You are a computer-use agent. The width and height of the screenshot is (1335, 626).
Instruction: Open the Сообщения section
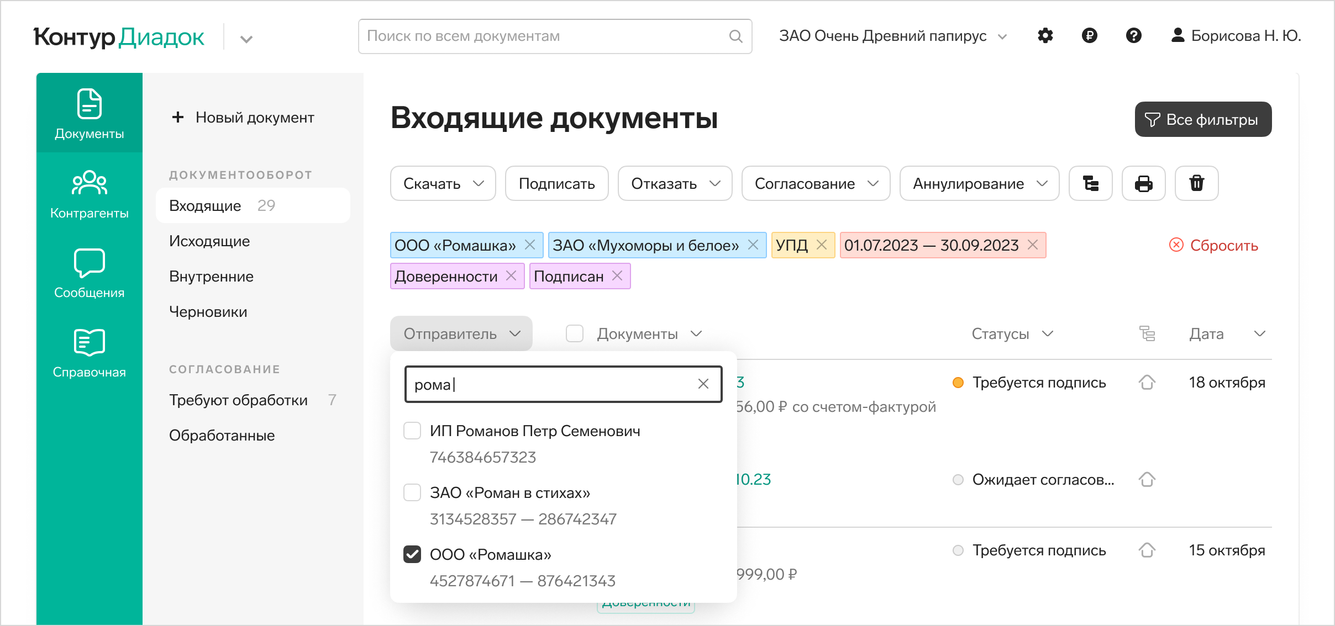[90, 274]
